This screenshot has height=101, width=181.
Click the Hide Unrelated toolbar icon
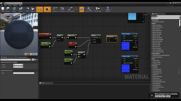pyautogui.click(x=70, y=9)
